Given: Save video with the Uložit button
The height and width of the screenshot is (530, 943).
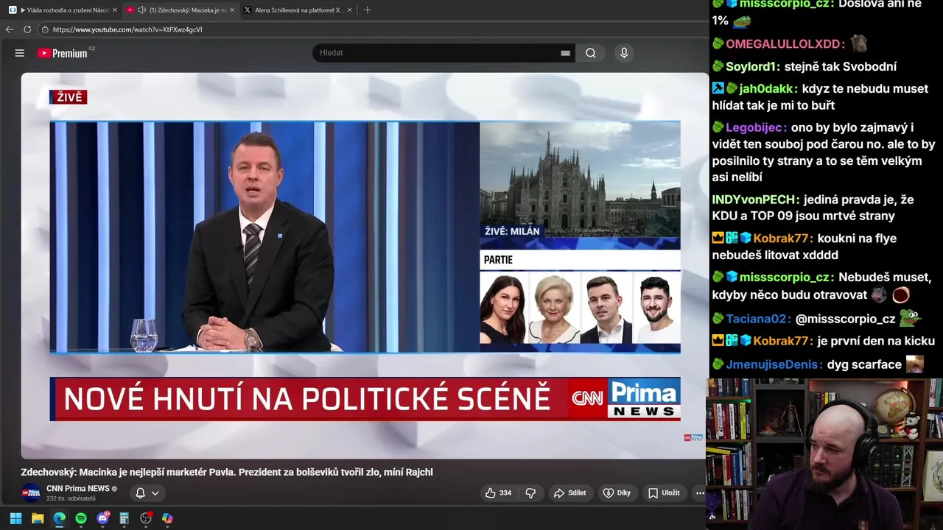Looking at the screenshot, I should tap(664, 493).
